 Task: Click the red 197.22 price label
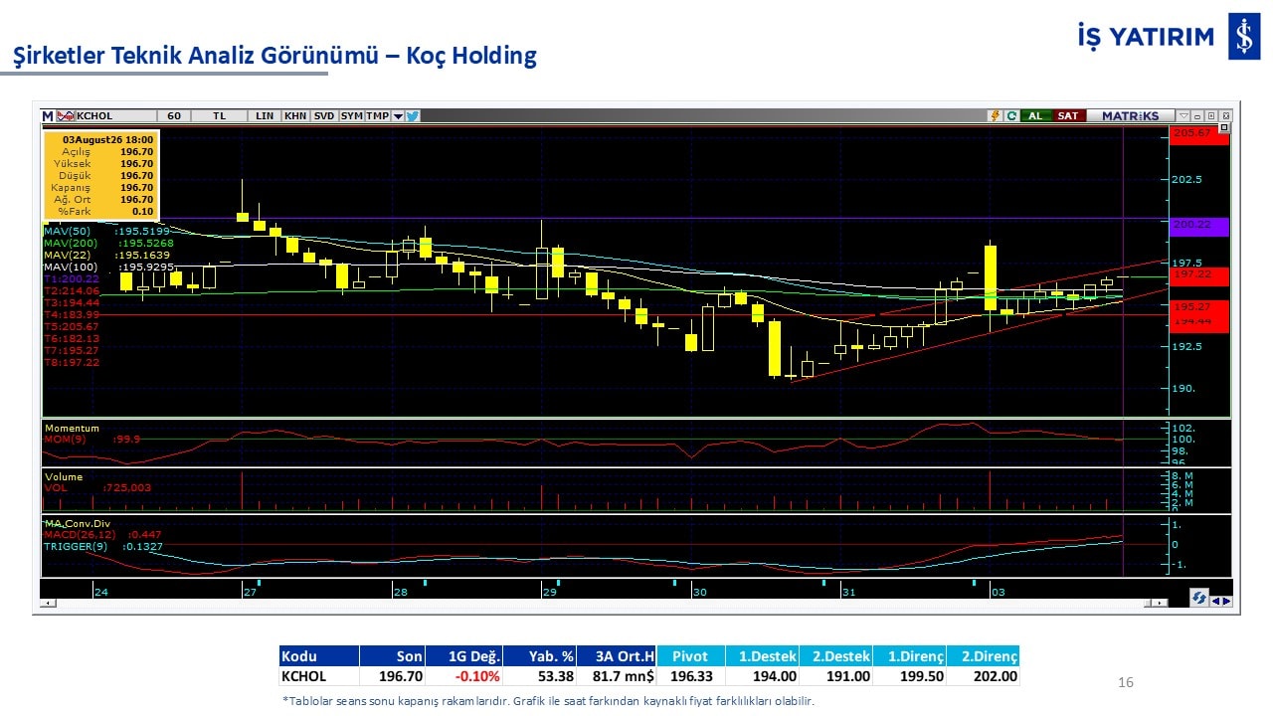pyautogui.click(x=1200, y=276)
